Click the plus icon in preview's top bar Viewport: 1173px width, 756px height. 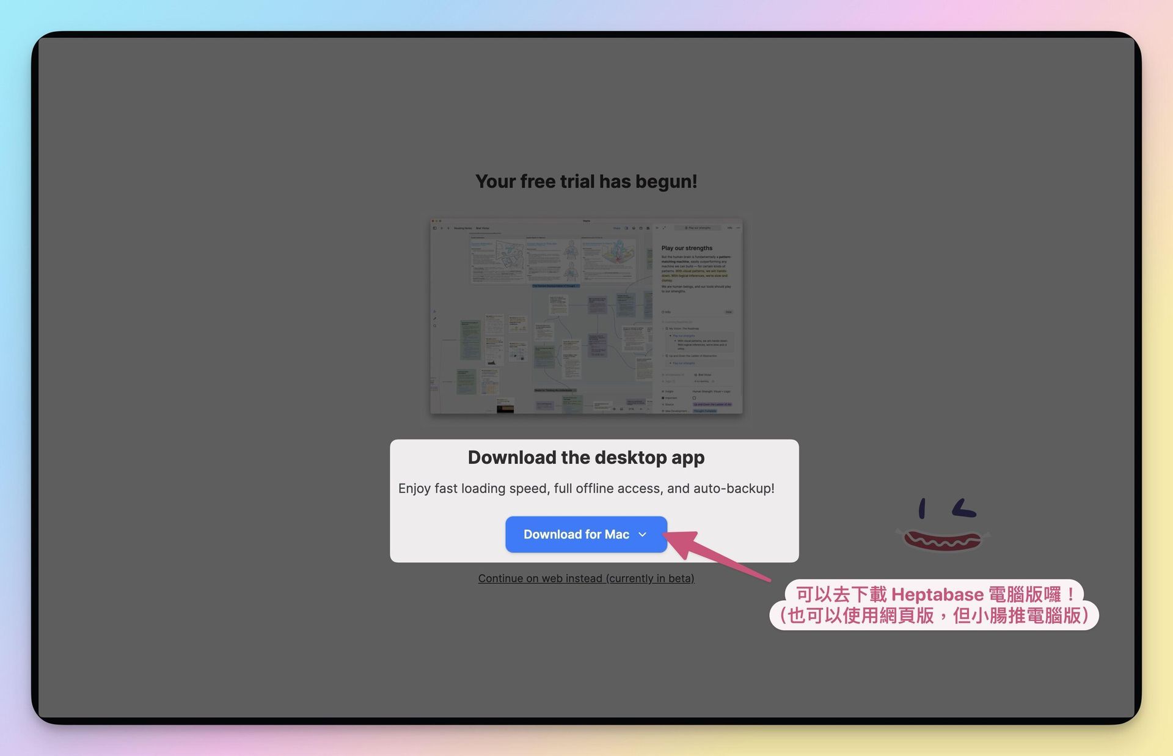point(448,228)
